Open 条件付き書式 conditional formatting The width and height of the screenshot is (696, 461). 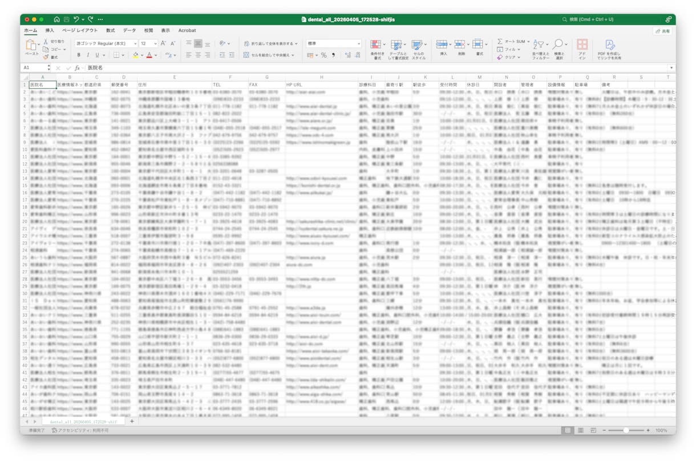[377, 50]
